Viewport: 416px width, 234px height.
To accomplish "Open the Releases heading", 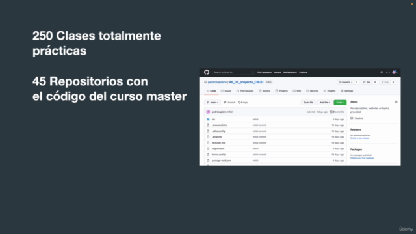I will click(x=356, y=130).
